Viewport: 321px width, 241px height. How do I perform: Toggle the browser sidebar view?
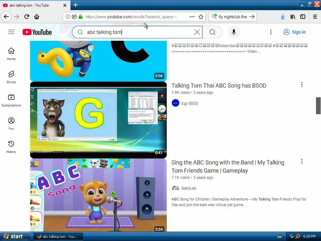pos(303,17)
